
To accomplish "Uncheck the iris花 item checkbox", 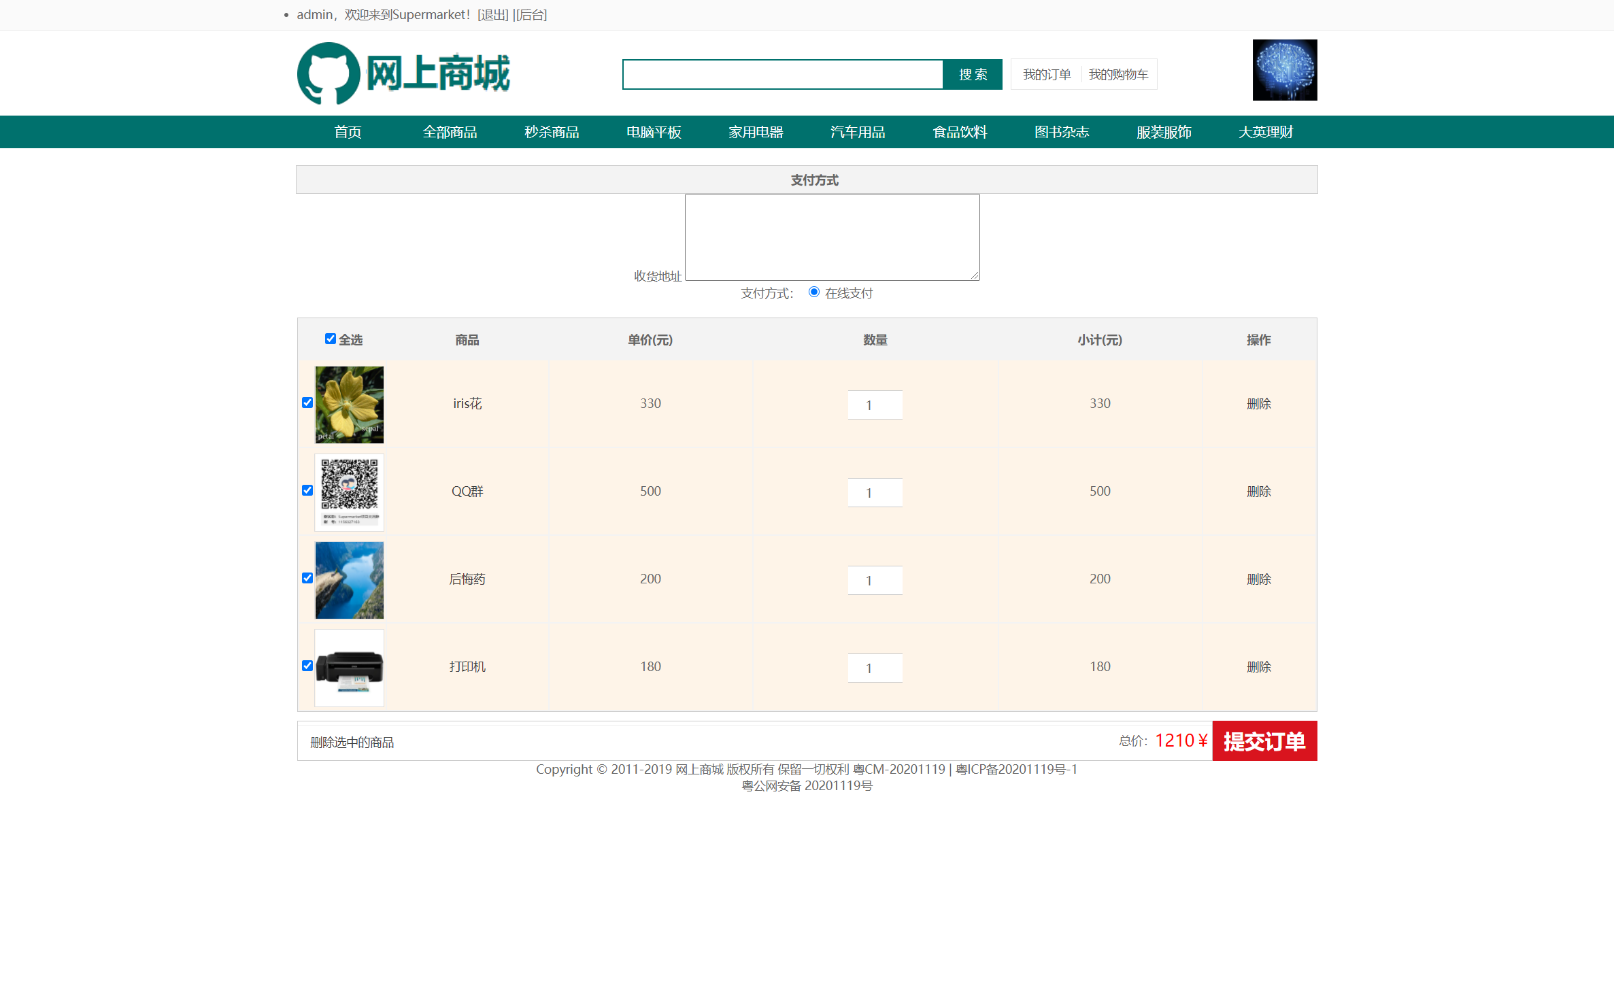I will (x=307, y=403).
